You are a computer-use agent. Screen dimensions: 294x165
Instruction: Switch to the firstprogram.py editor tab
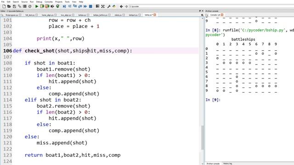12,15
